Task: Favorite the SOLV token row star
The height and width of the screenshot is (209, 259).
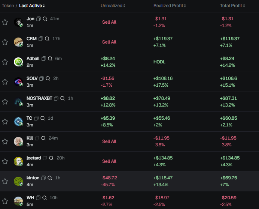Action: click(x=5, y=82)
